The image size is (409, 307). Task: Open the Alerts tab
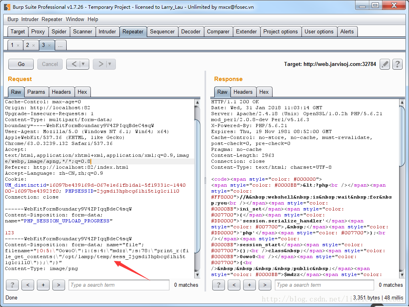[x=347, y=32]
